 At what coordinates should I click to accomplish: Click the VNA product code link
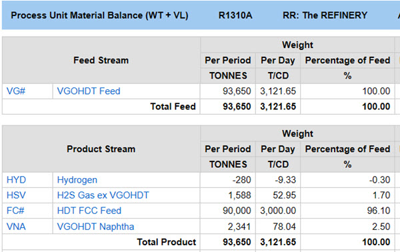16,227
